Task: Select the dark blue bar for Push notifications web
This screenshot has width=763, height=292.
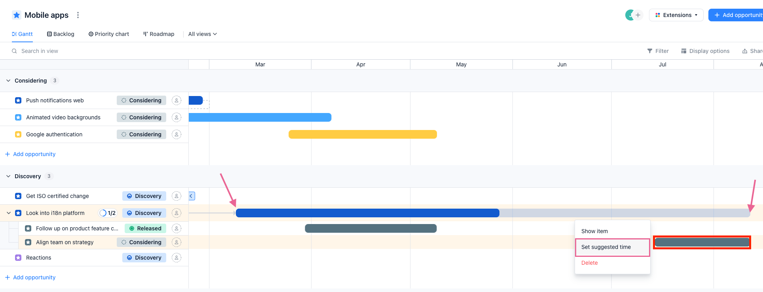Action: coord(196,100)
